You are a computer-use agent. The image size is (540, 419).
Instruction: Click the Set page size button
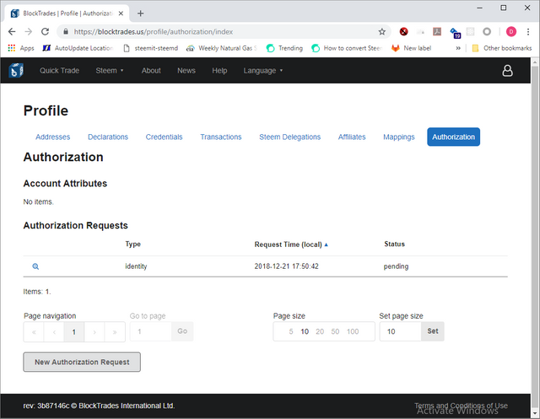coord(433,331)
